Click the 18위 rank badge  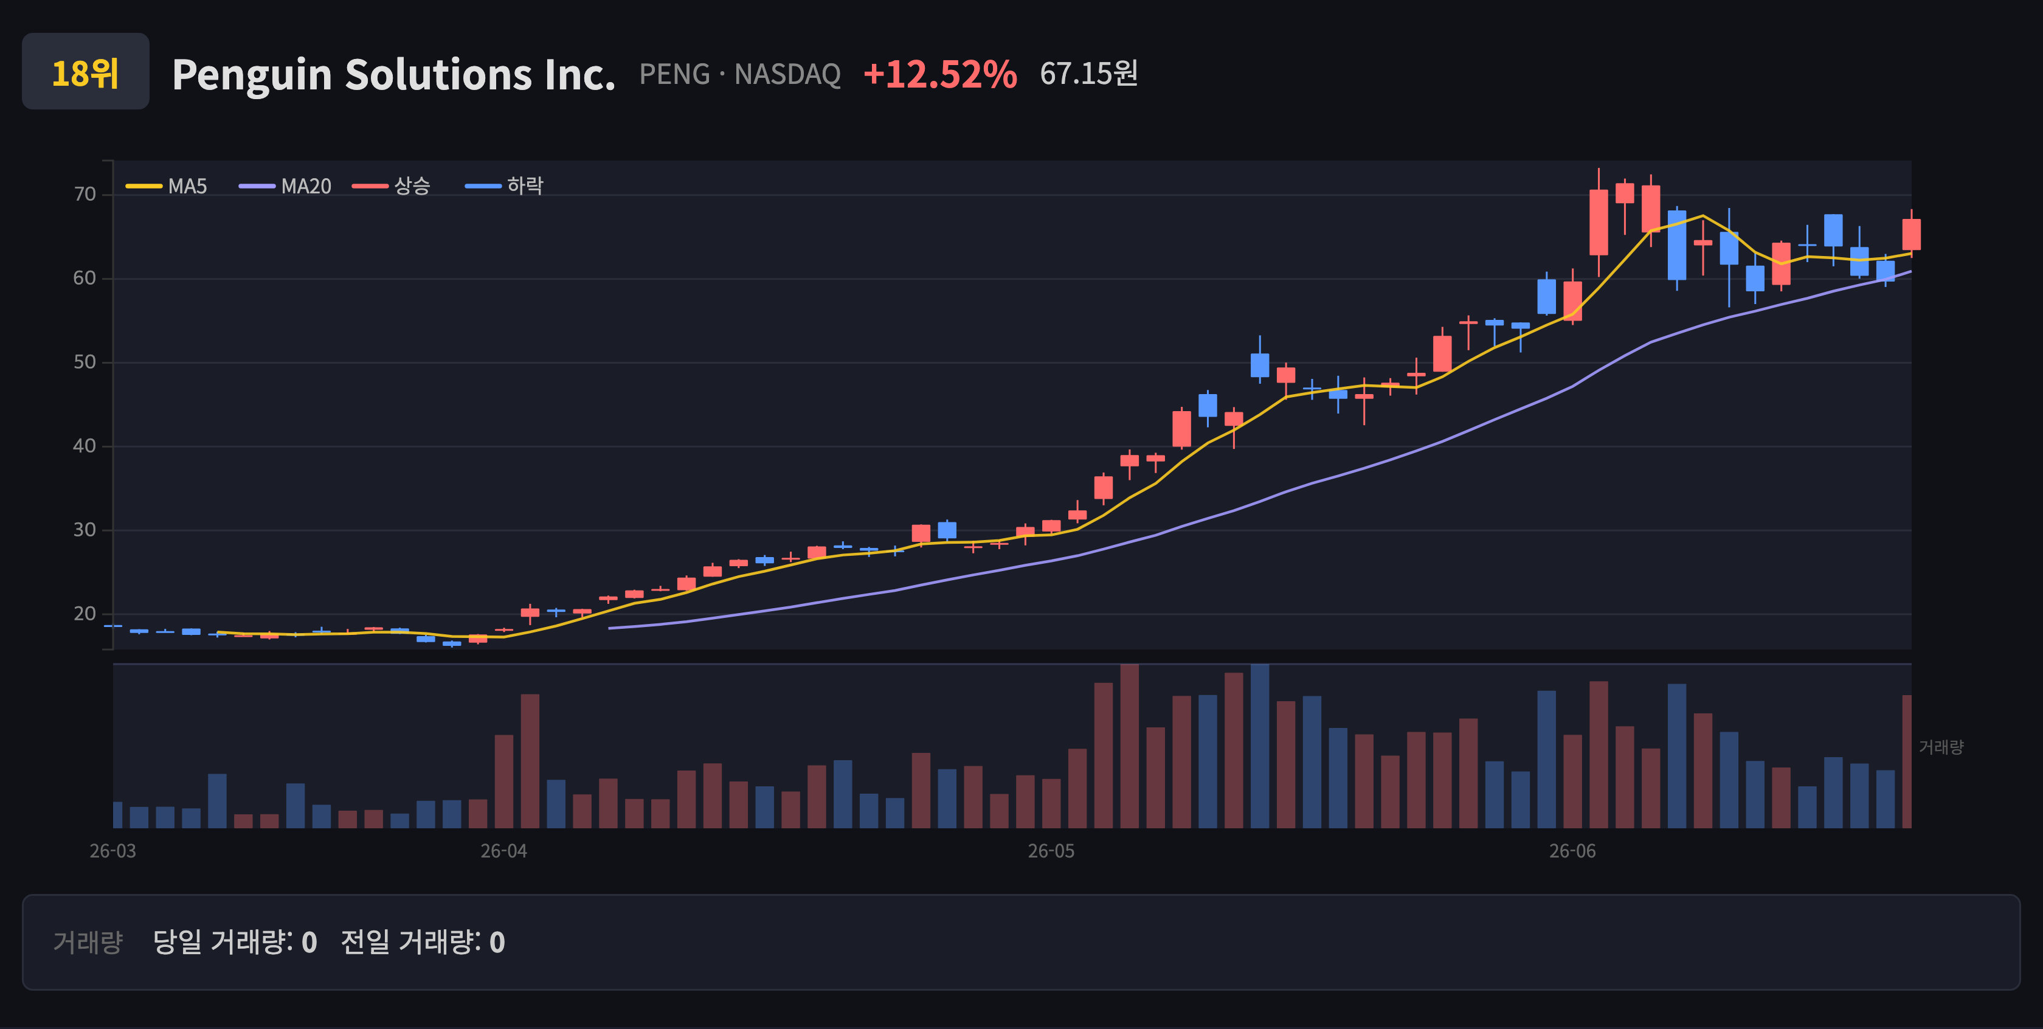tap(86, 71)
